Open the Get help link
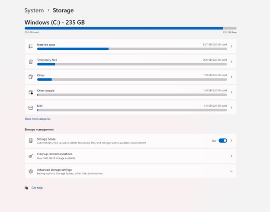 pos(37,188)
